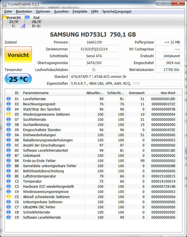Image resolution: width=187 pixels, height=237 pixels.
Task: Click status orb for B7 Unbekannt row
Action: 9,155
